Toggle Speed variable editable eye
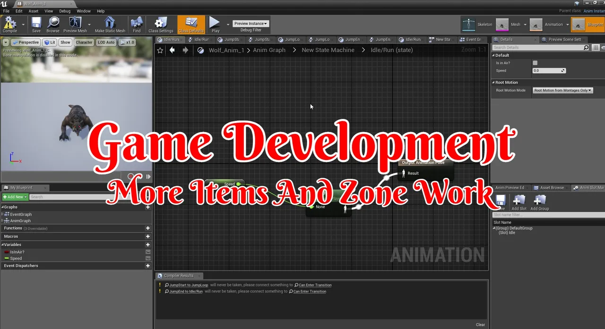This screenshot has height=329, width=605. coord(148,258)
